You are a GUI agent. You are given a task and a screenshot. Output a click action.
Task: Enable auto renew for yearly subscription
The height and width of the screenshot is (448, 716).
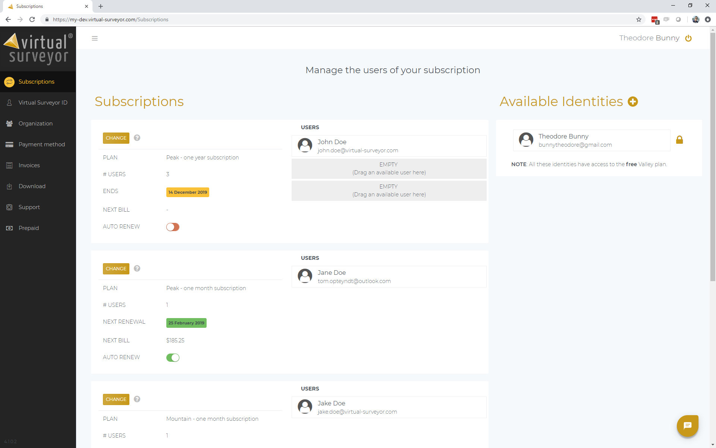[173, 227]
